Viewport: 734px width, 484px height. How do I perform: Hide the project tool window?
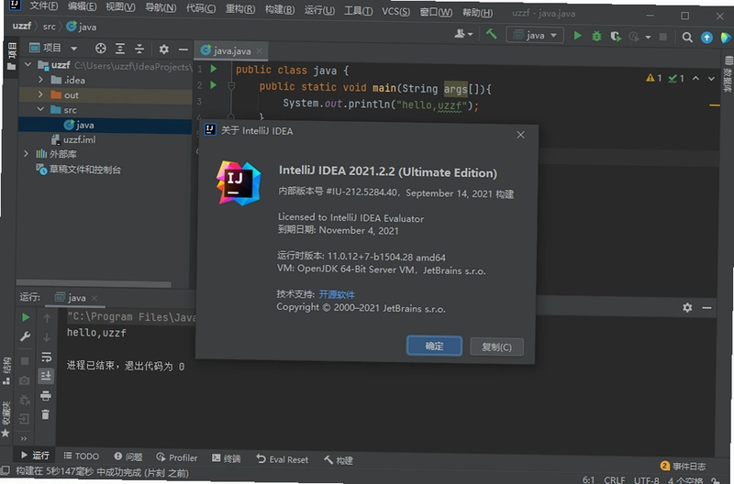coord(183,49)
